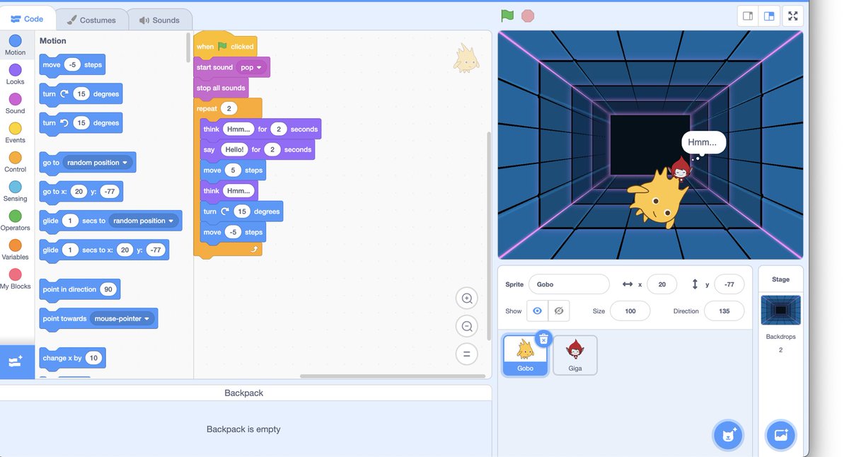
Task: Enter full screen stage mode
Action: [x=793, y=16]
